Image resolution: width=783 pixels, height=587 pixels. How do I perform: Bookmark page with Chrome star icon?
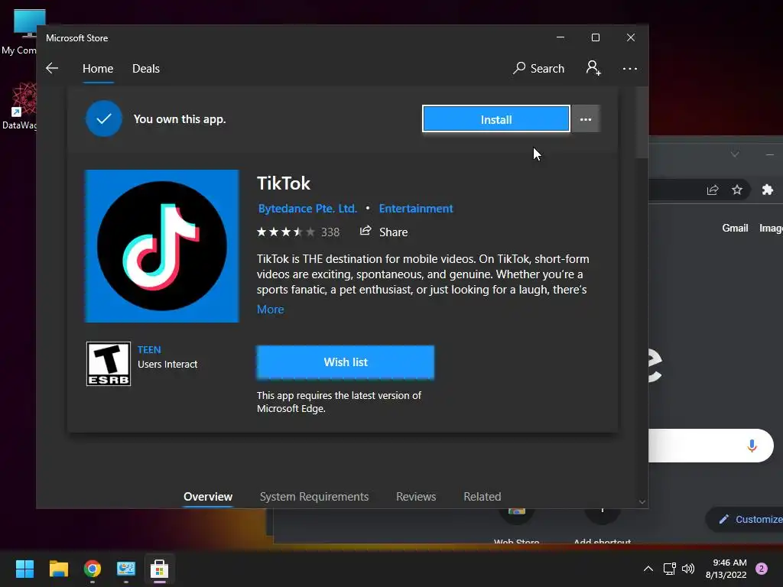(737, 190)
